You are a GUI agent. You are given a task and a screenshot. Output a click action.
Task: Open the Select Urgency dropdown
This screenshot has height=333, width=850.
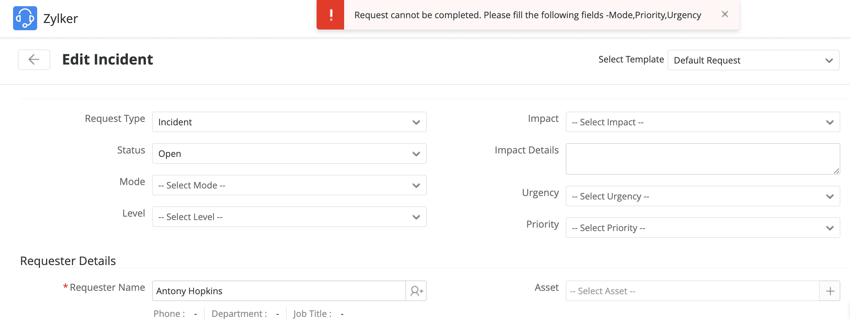tap(703, 196)
